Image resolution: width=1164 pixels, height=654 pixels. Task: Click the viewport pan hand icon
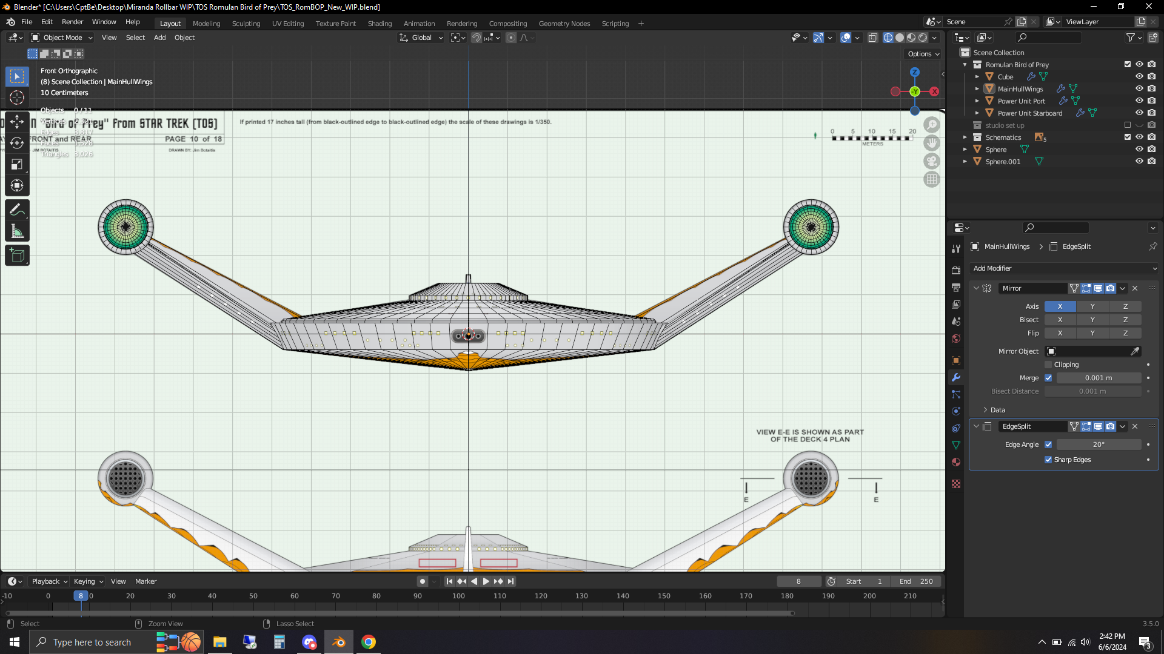tap(932, 143)
